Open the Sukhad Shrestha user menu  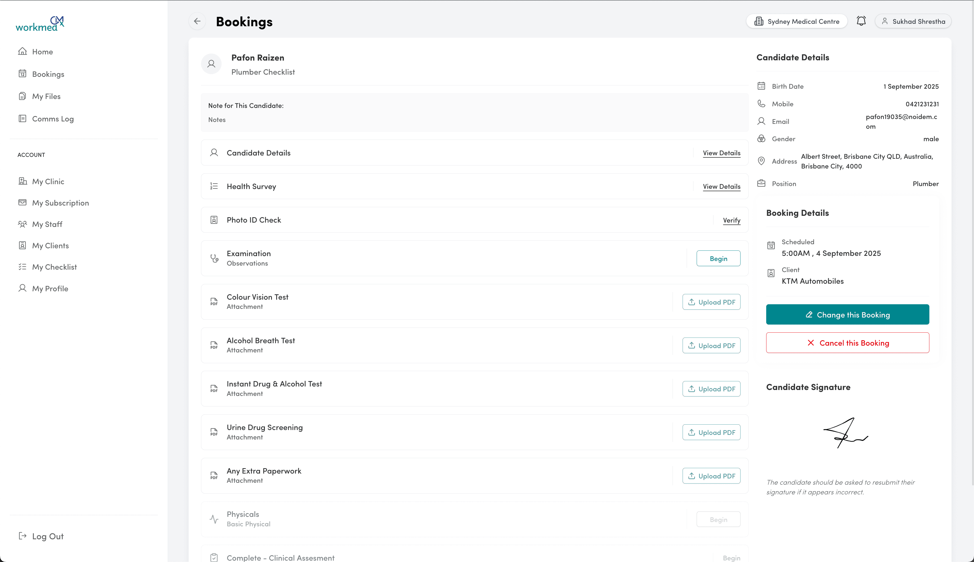click(913, 21)
